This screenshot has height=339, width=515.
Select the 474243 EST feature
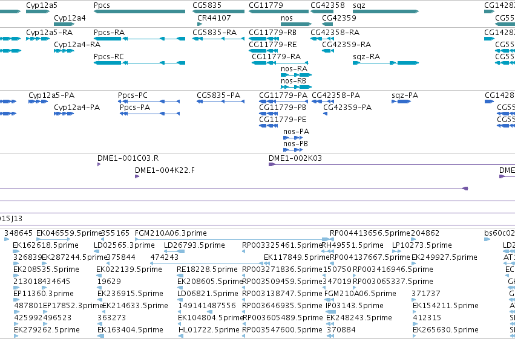tap(206, 263)
